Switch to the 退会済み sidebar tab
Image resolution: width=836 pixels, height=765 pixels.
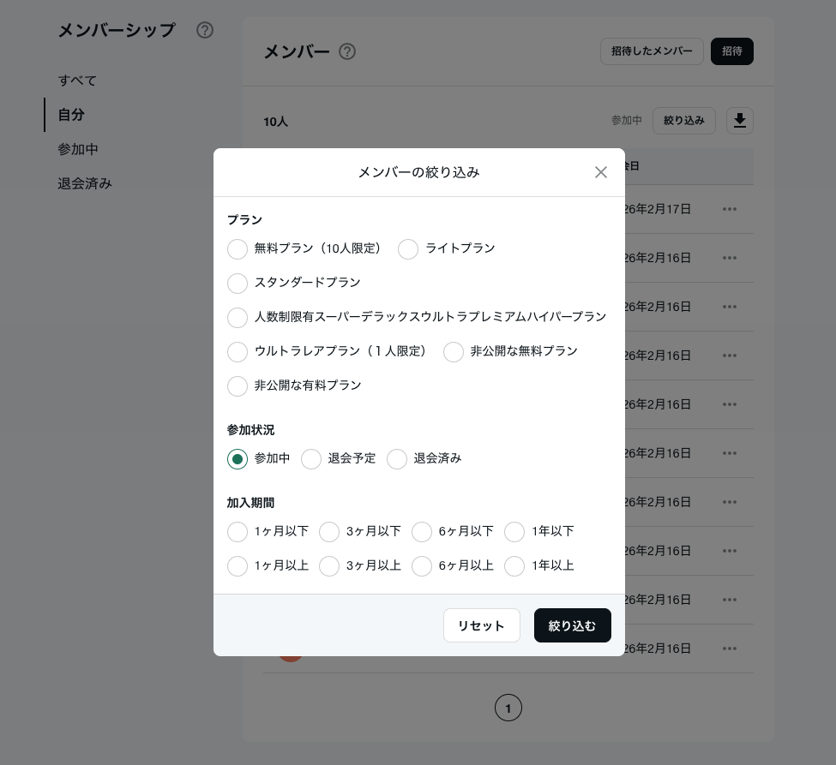(x=84, y=183)
